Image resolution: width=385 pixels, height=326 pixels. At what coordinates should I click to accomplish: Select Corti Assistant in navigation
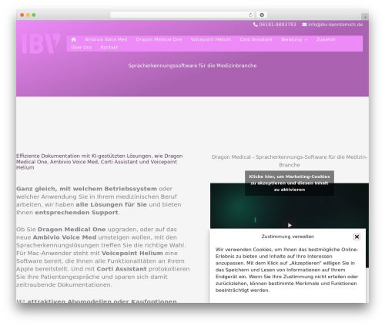pos(256,39)
